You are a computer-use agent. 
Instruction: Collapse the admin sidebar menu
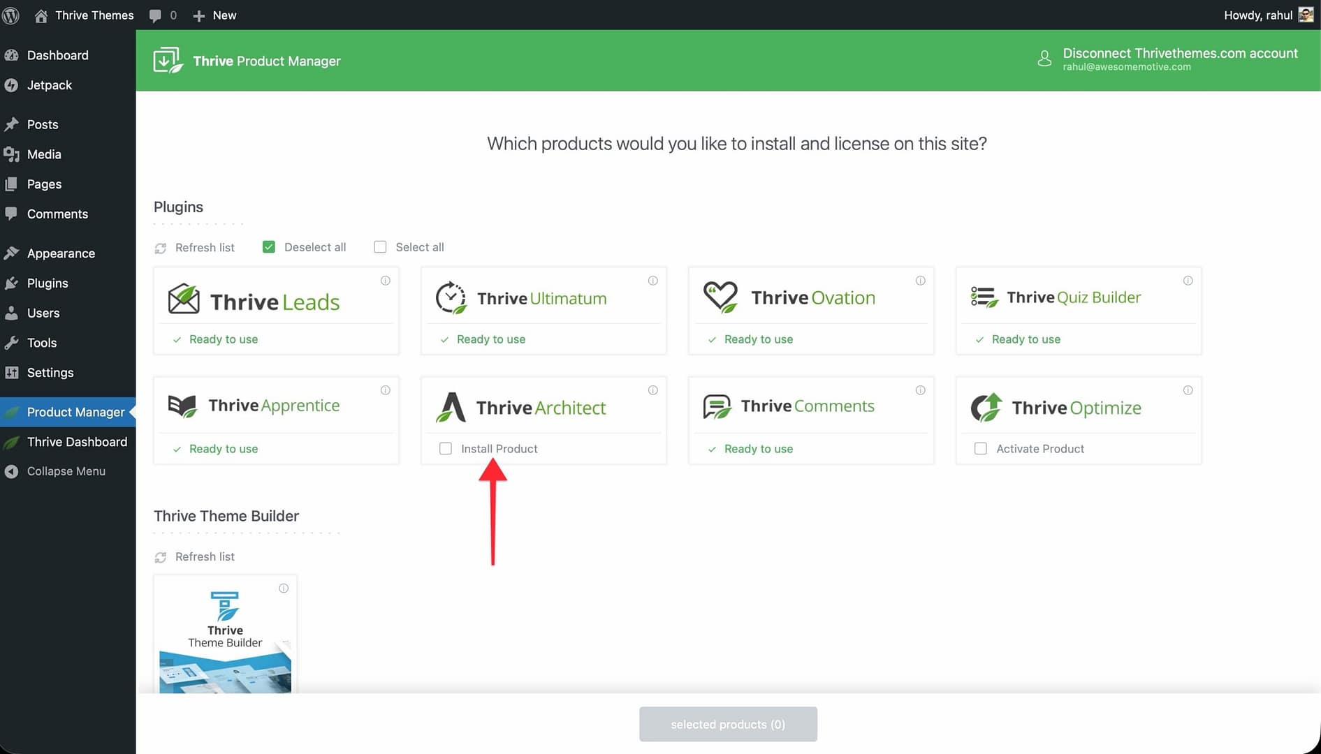tap(66, 471)
